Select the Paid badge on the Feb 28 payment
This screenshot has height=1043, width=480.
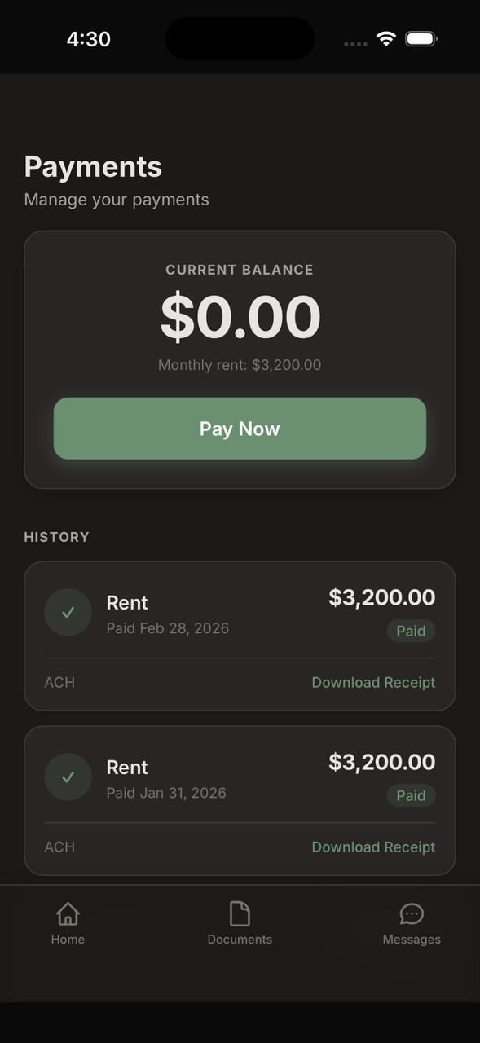click(411, 631)
